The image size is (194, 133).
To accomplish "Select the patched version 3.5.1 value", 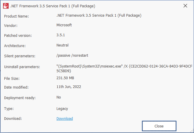I will [61, 35].
